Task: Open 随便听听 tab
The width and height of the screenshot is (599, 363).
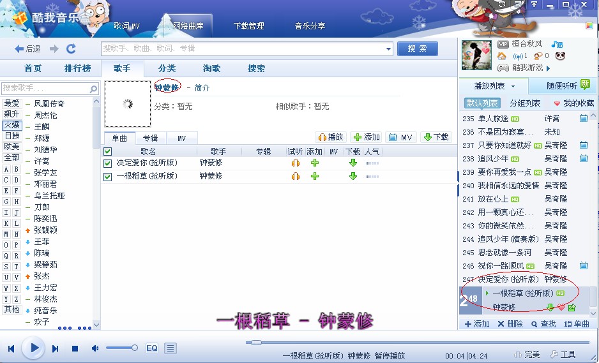Action: pos(561,86)
